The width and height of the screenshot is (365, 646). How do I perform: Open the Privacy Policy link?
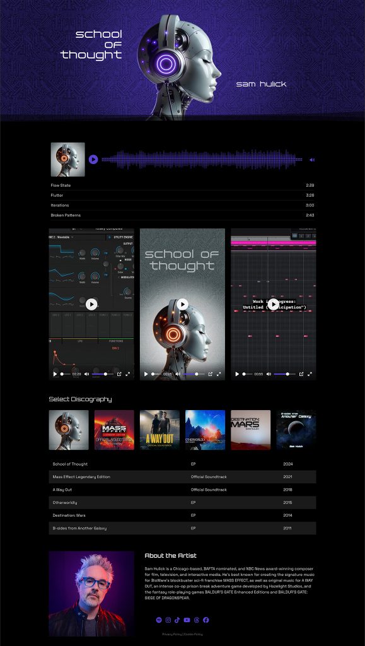point(172,634)
